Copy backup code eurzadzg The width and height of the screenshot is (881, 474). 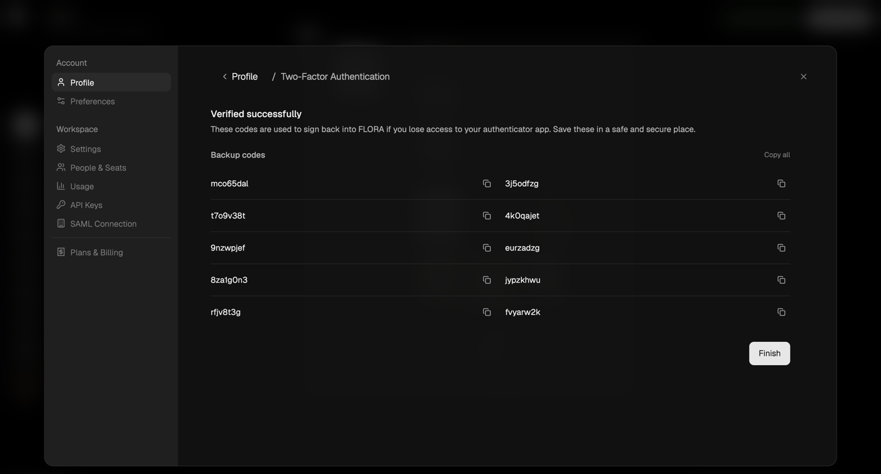click(x=781, y=248)
